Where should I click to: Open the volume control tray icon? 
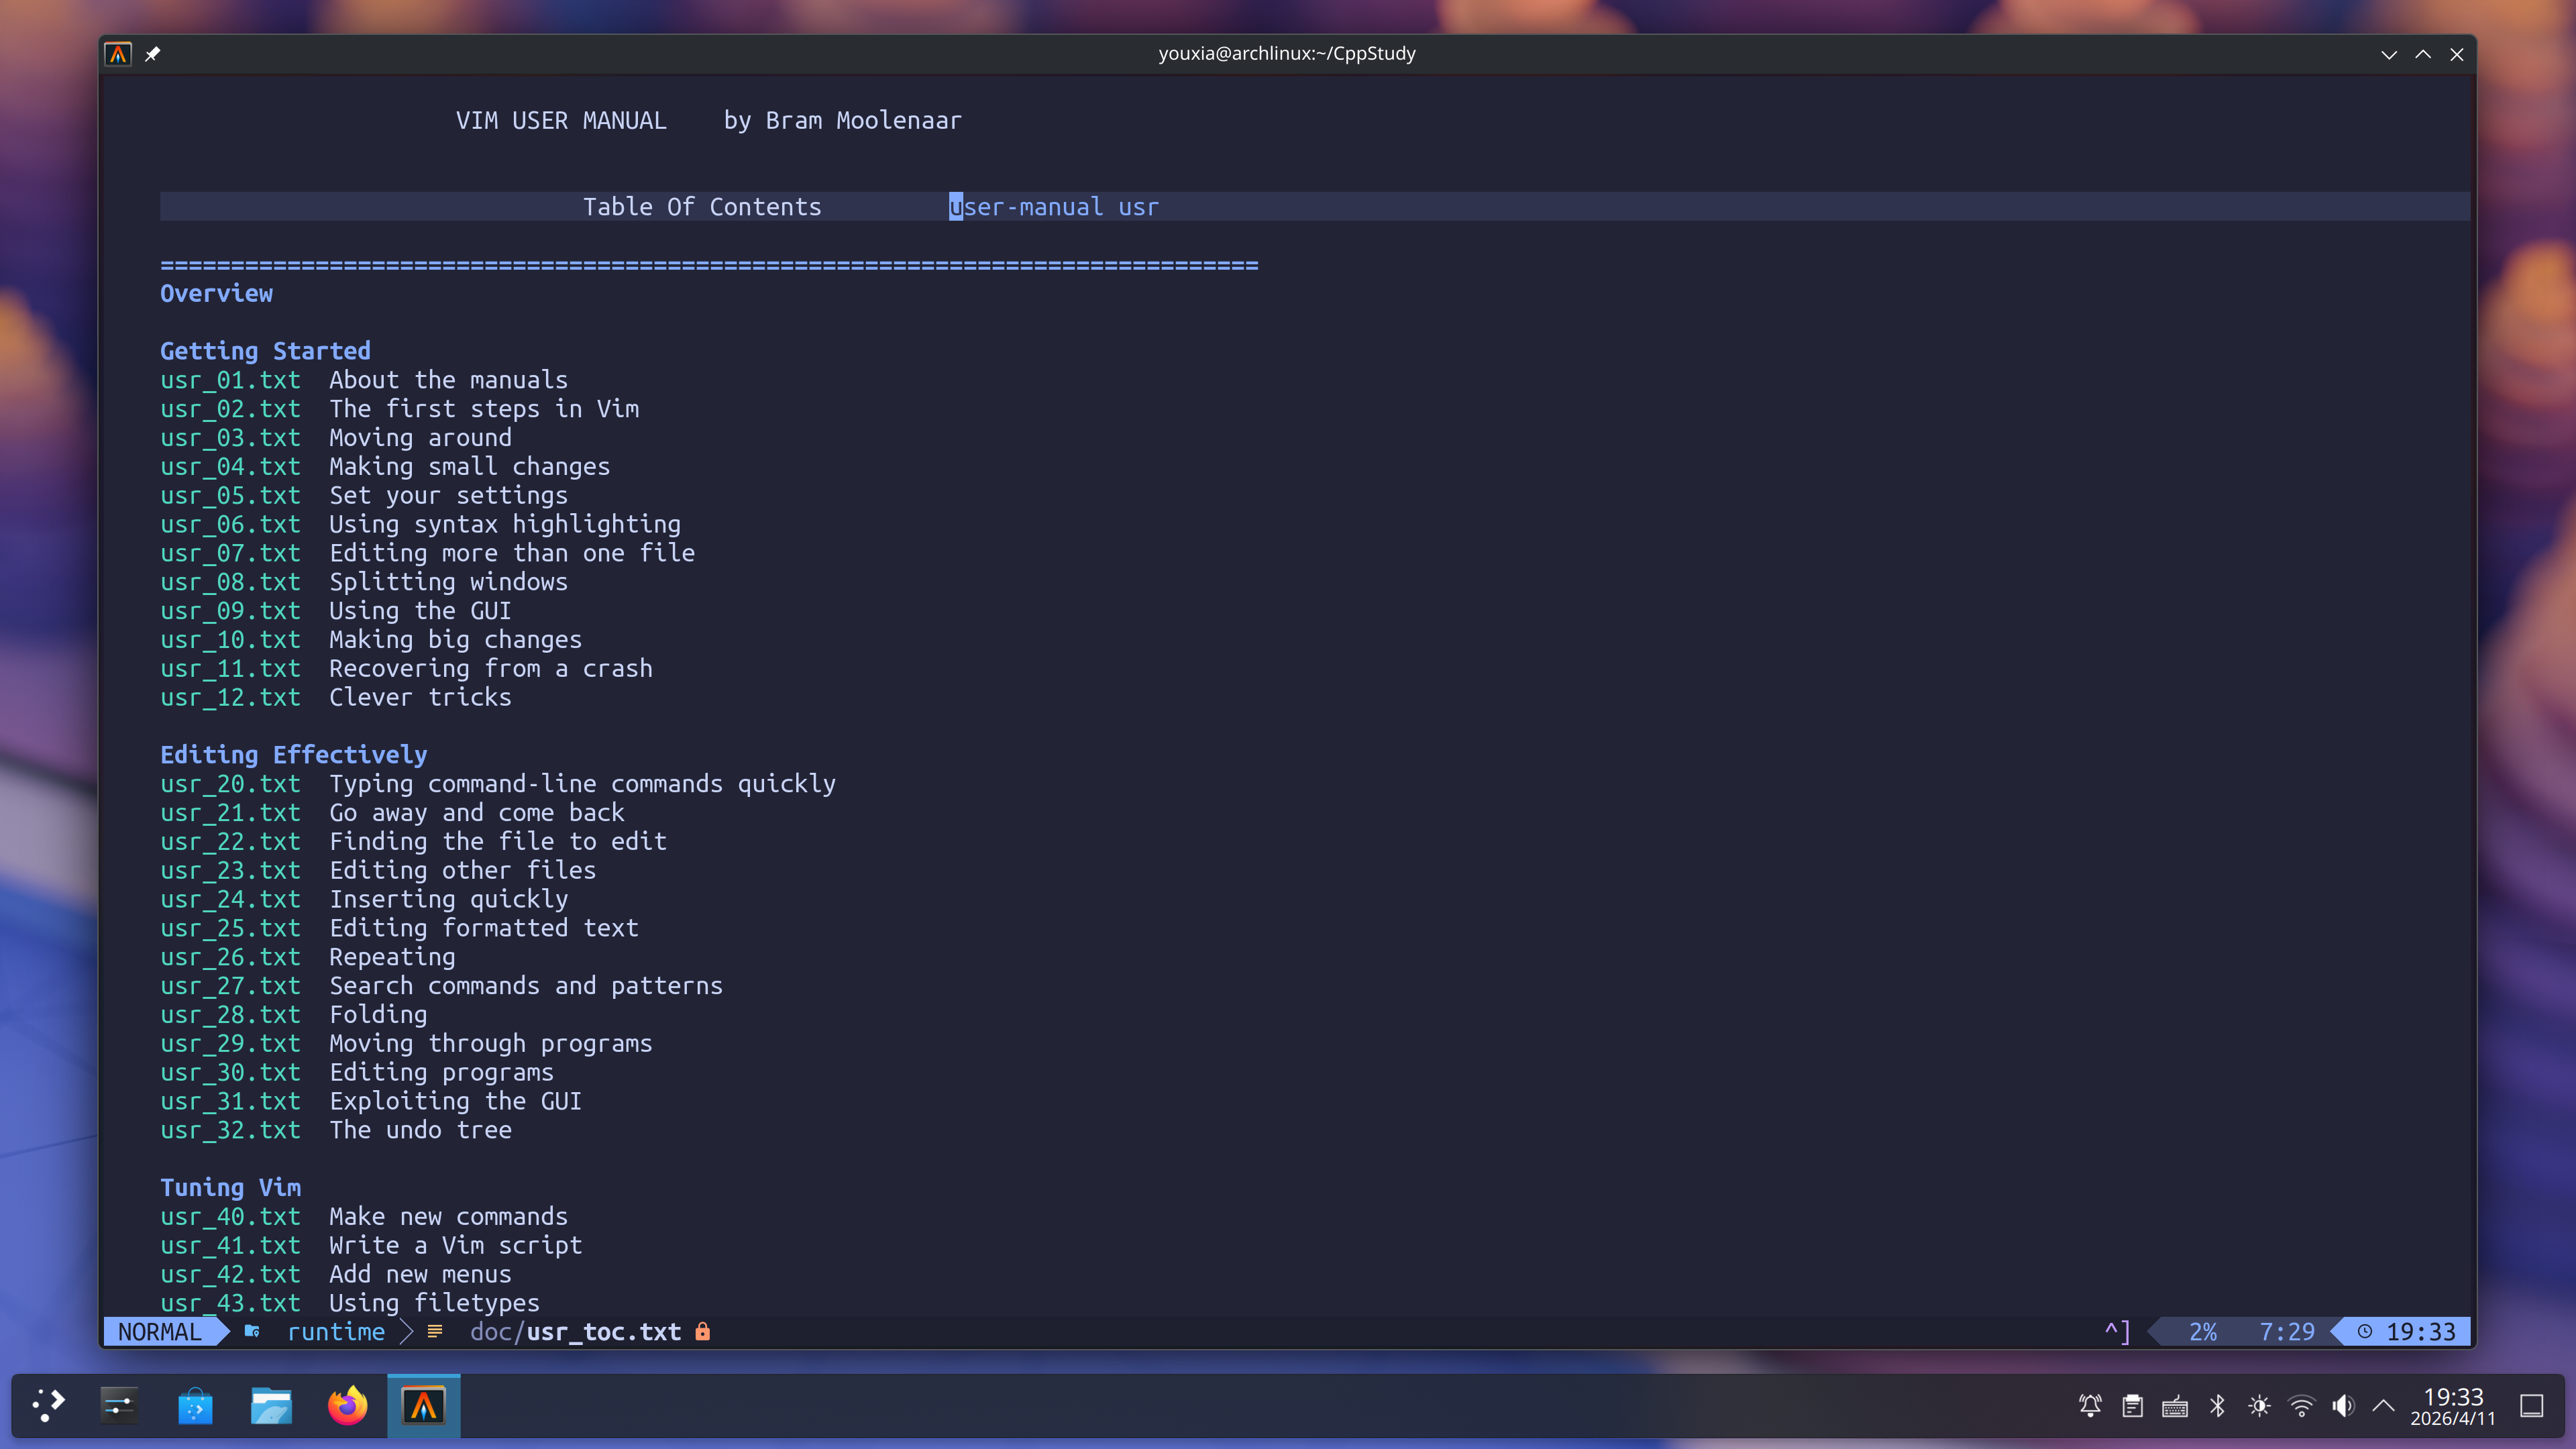2343,1406
